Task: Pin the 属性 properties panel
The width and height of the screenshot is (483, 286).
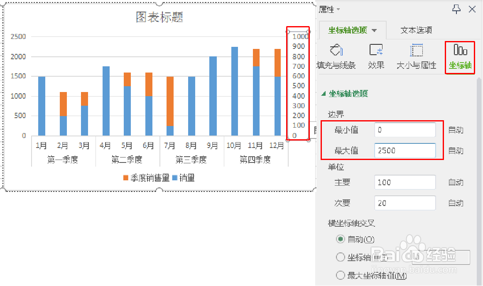Action: [456, 9]
